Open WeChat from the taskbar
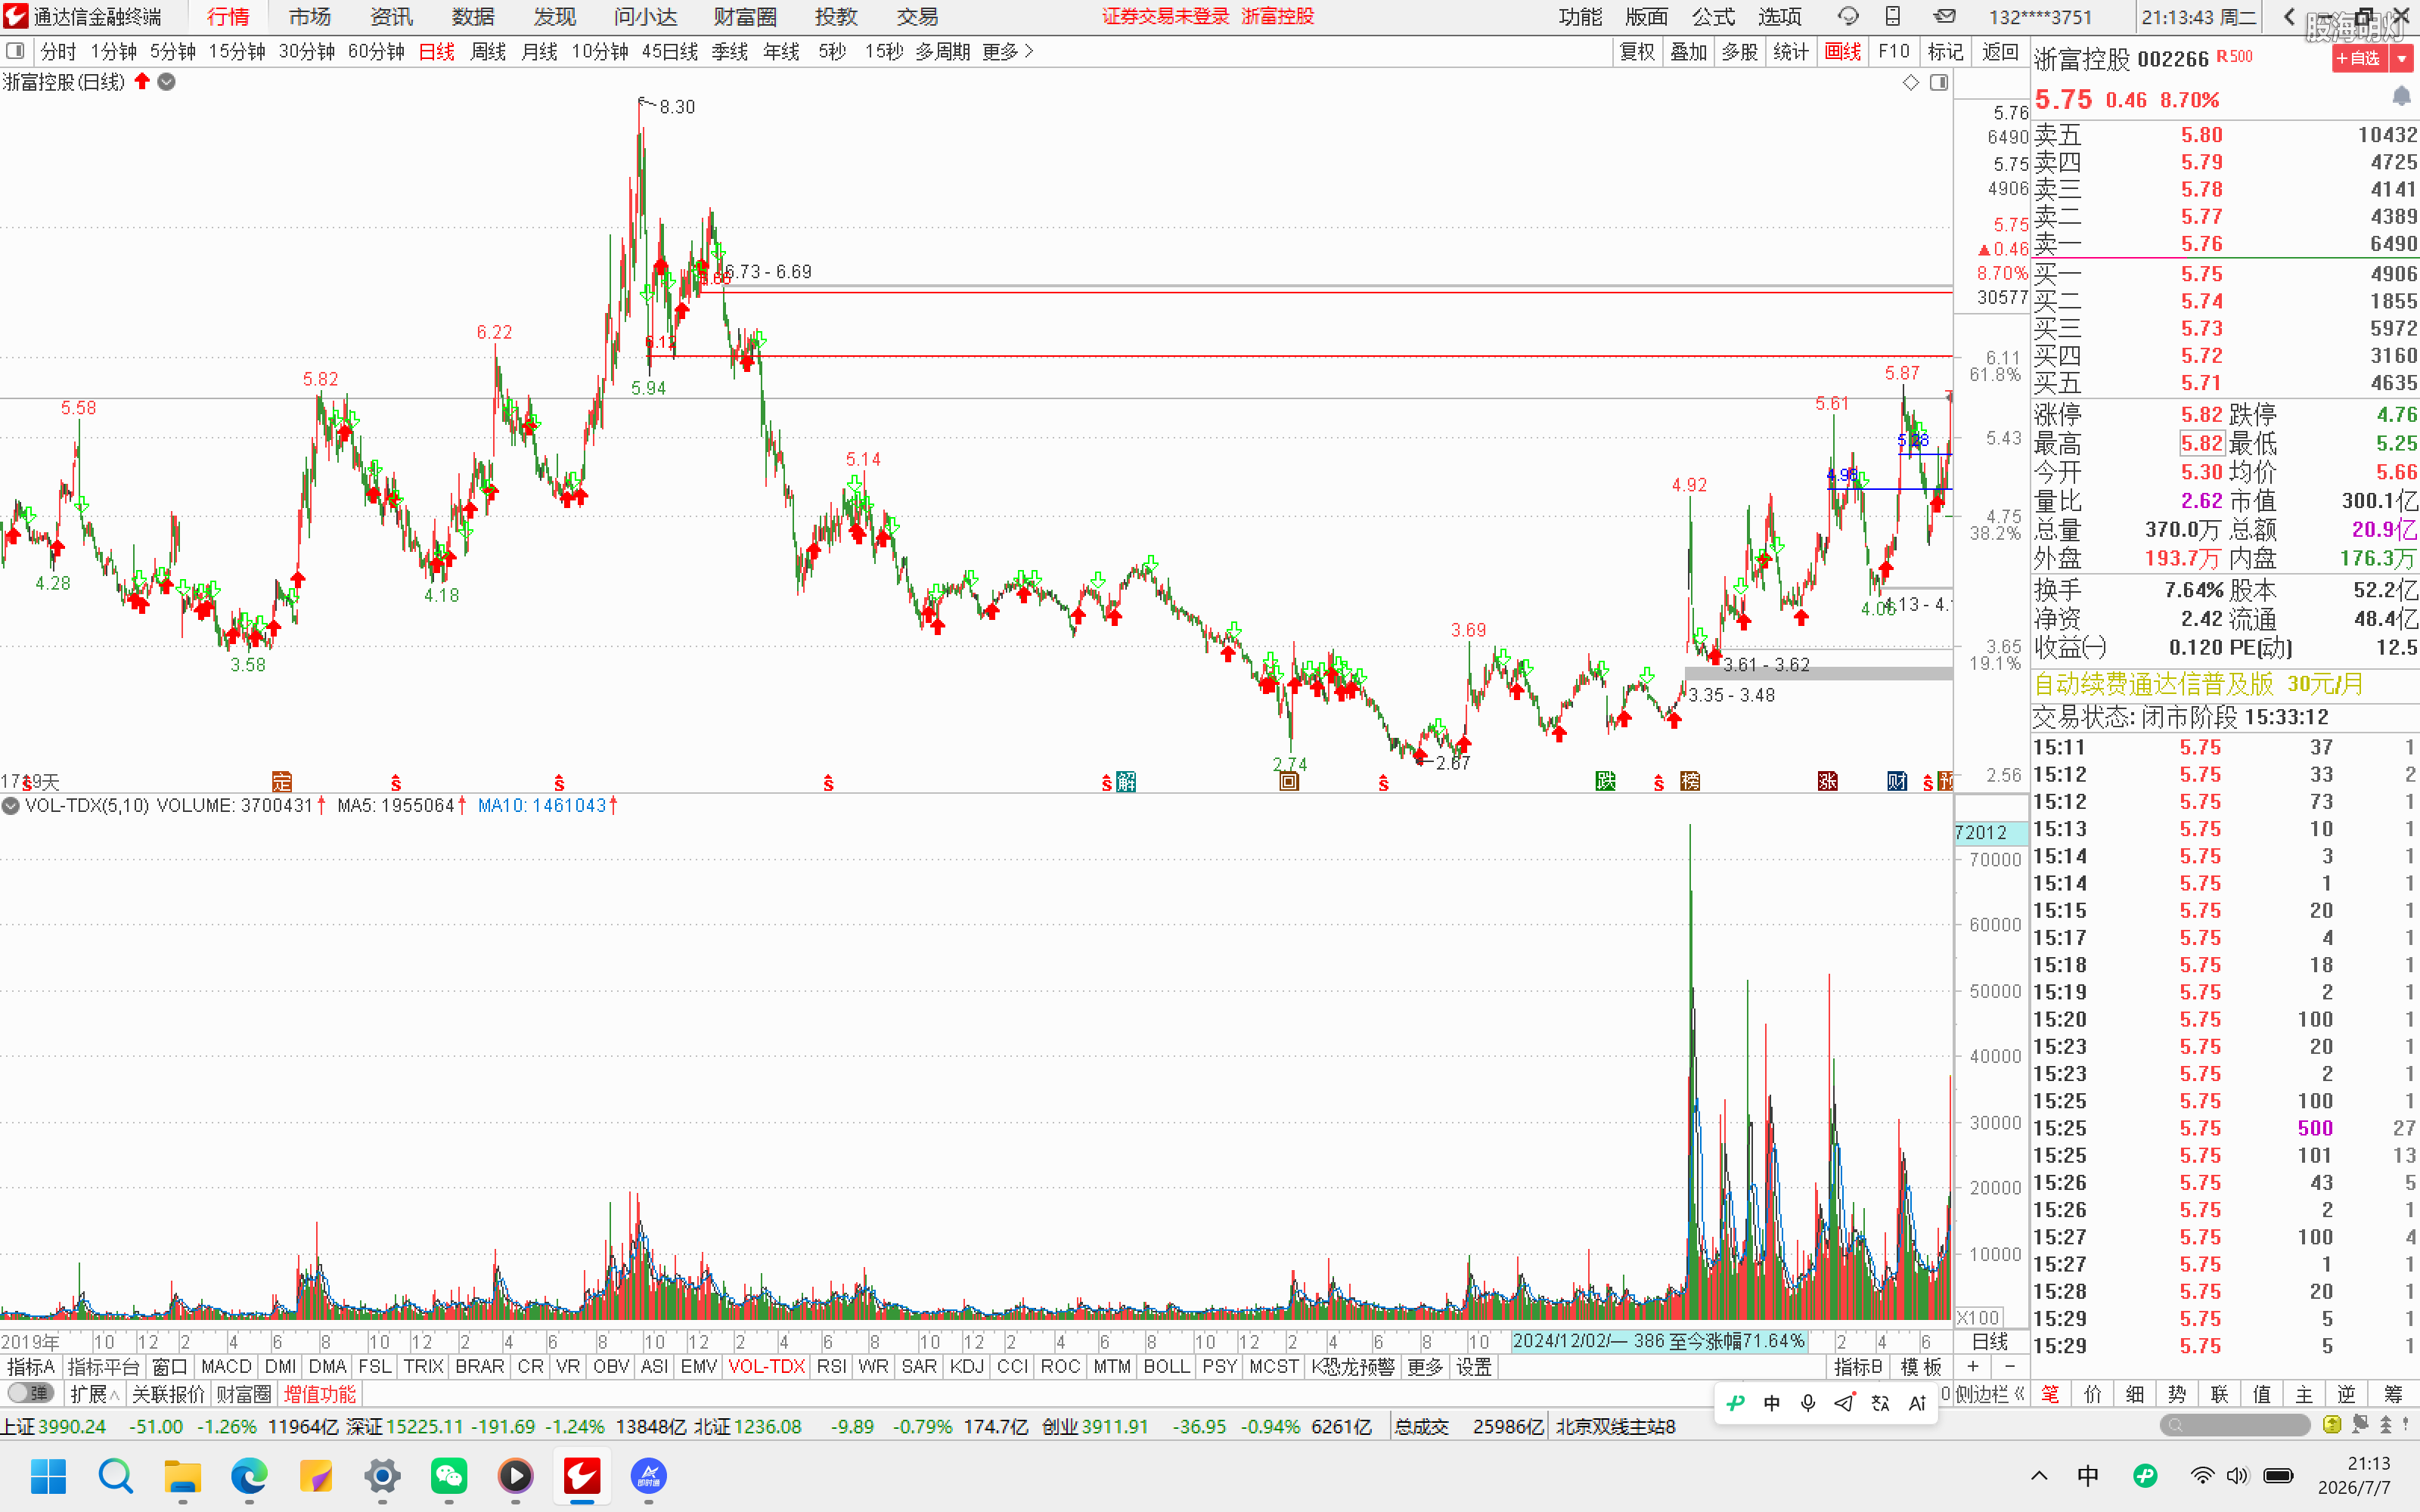2420x1512 pixels. click(x=449, y=1475)
